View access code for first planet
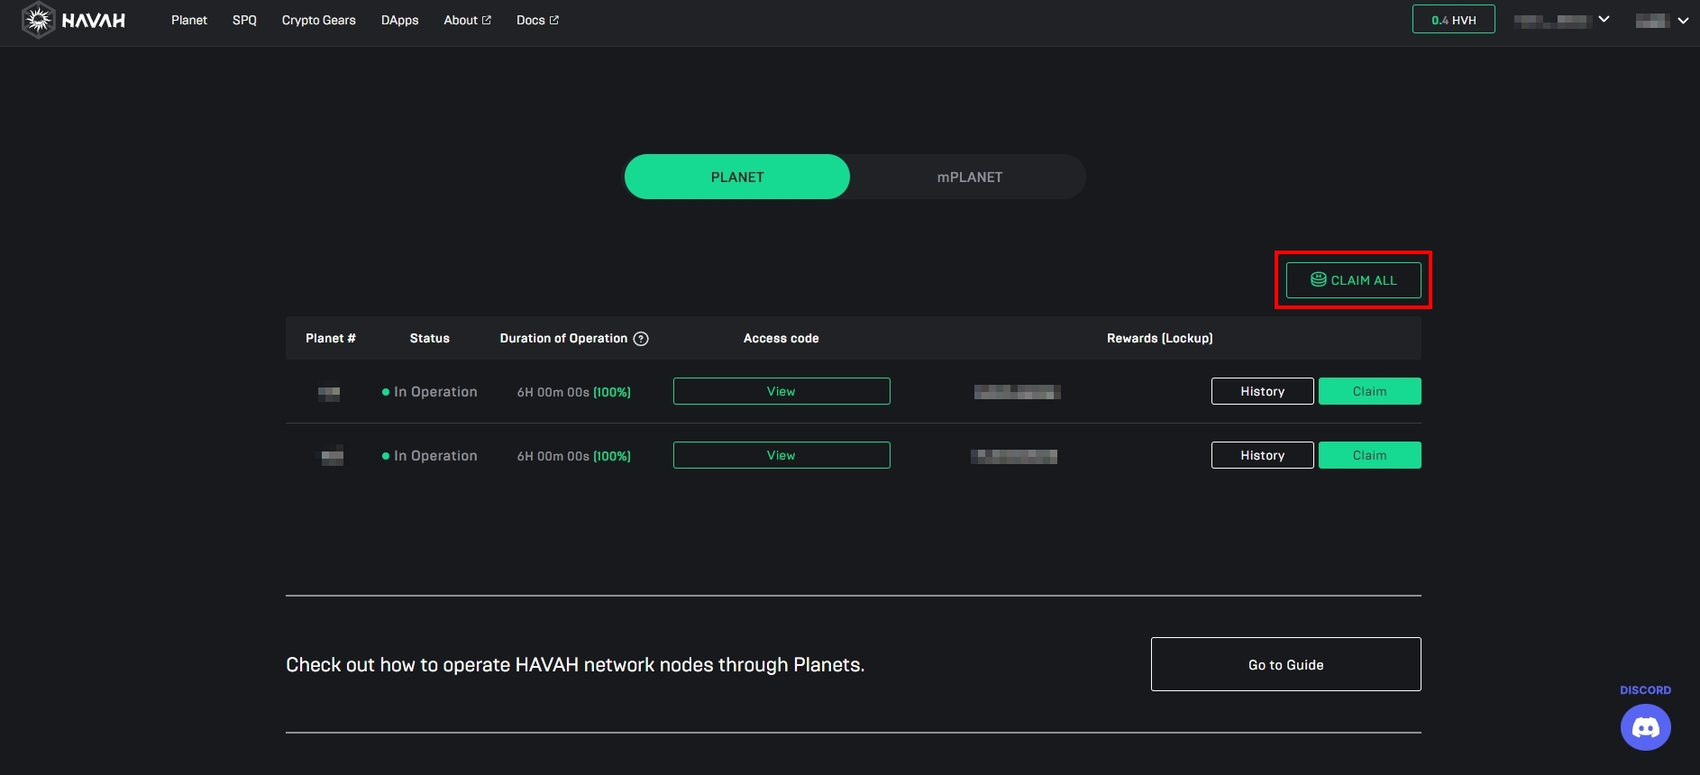 pyautogui.click(x=781, y=391)
